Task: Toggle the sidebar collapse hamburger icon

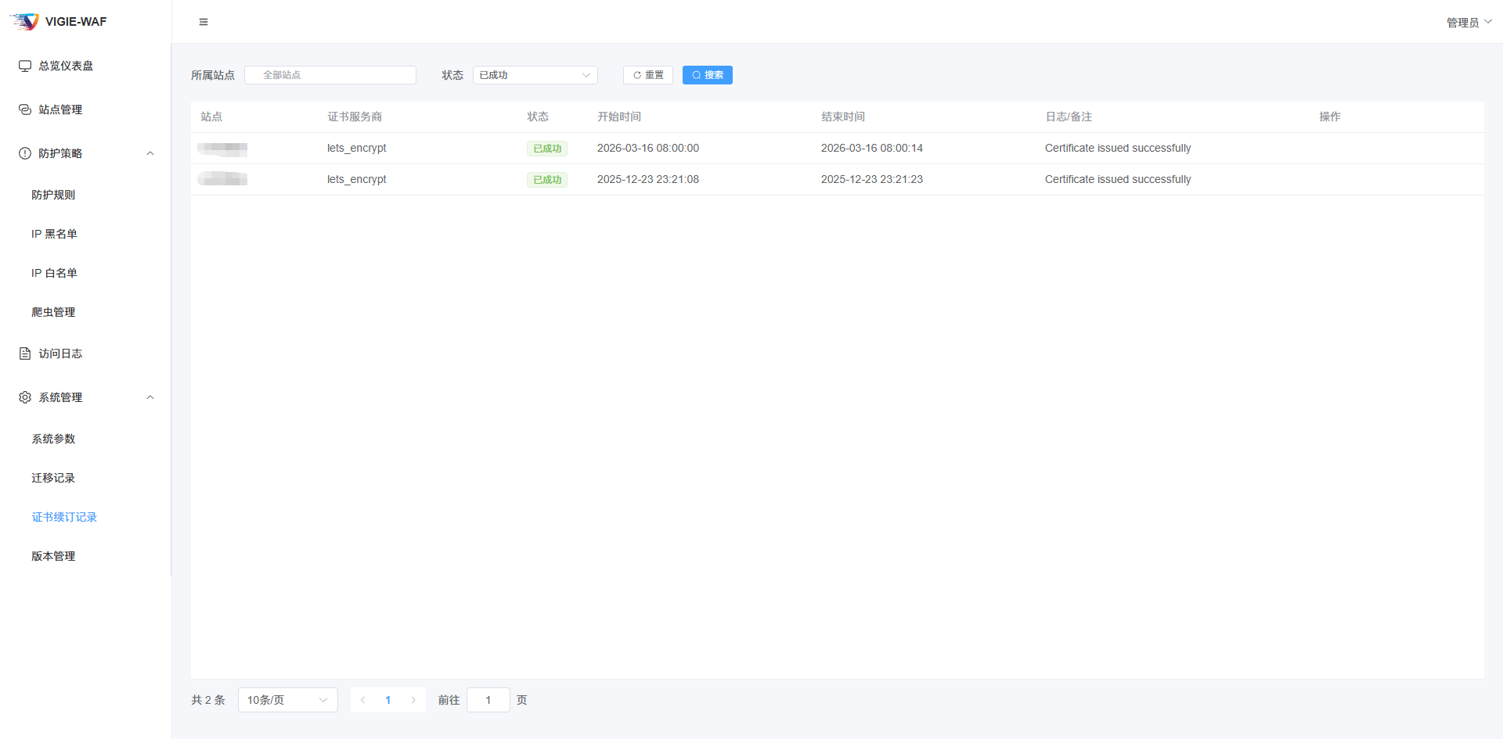Action: (x=204, y=22)
